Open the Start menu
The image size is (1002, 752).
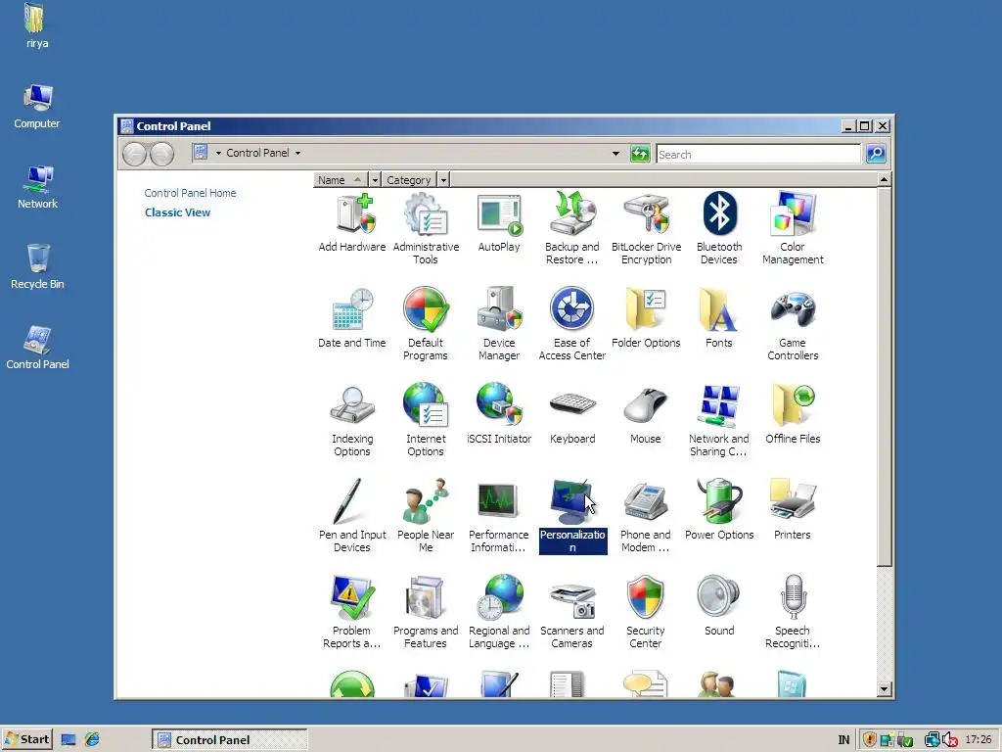[x=26, y=739]
